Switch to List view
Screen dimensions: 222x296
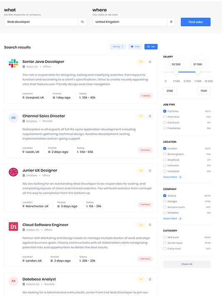151,47
